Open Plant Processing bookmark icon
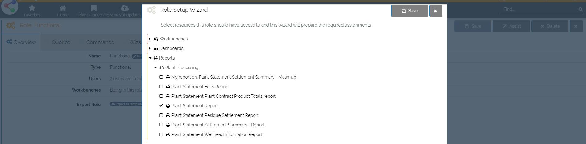This screenshot has height=144, width=586. [x=94, y=8]
